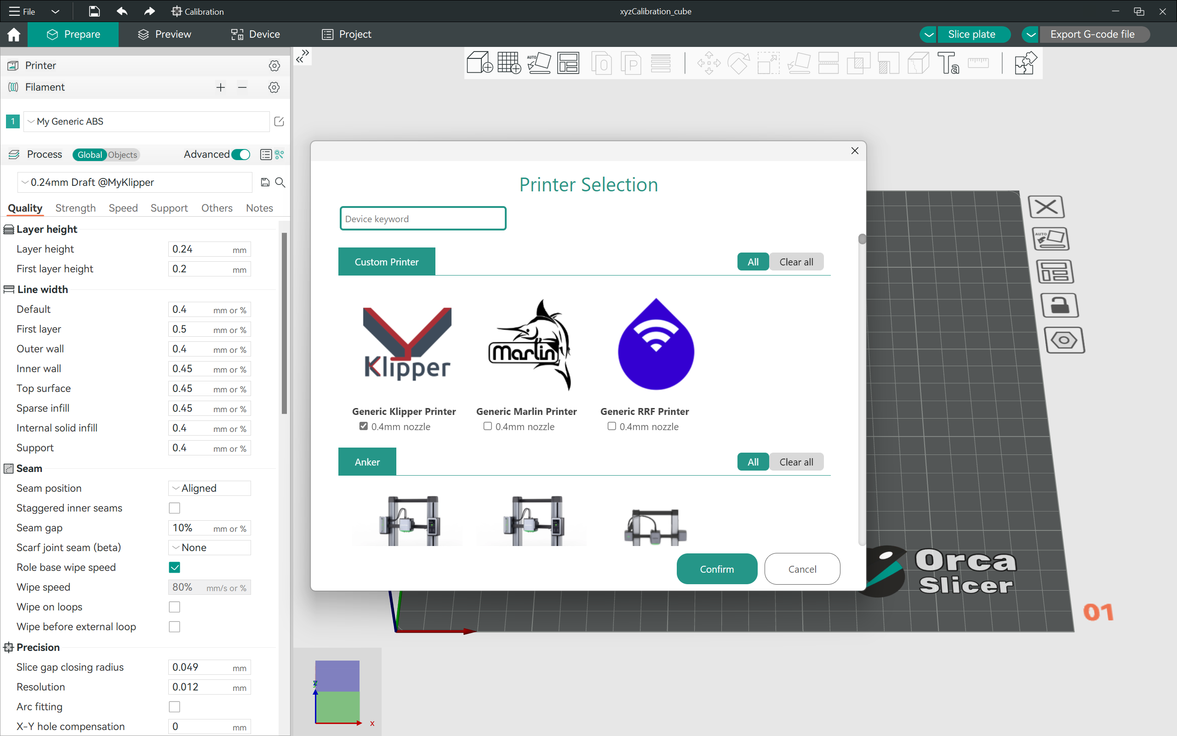This screenshot has width=1177, height=736.
Task: Open the Export G-code dropdown arrow
Action: pos(1031,34)
